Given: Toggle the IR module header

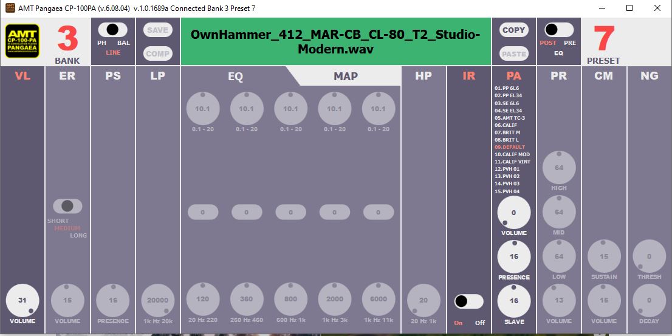Looking at the screenshot, I should pos(469,76).
